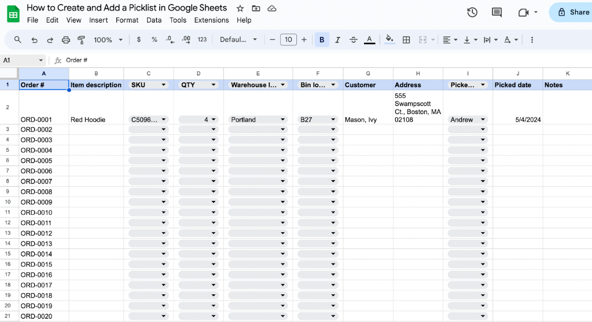Toggle italic formatting
The width and height of the screenshot is (592, 322).
[x=337, y=40]
